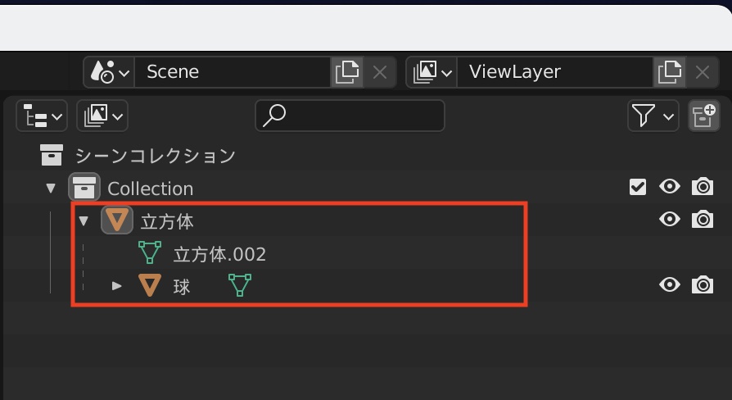Click the new collection icon
The height and width of the screenshot is (400, 732).
[703, 116]
